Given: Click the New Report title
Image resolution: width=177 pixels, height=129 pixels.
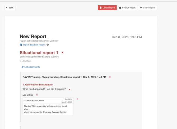Looking at the screenshot, I should point(33,37).
